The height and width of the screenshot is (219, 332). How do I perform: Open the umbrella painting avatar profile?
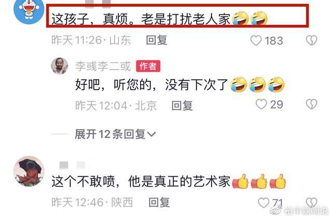click(29, 171)
